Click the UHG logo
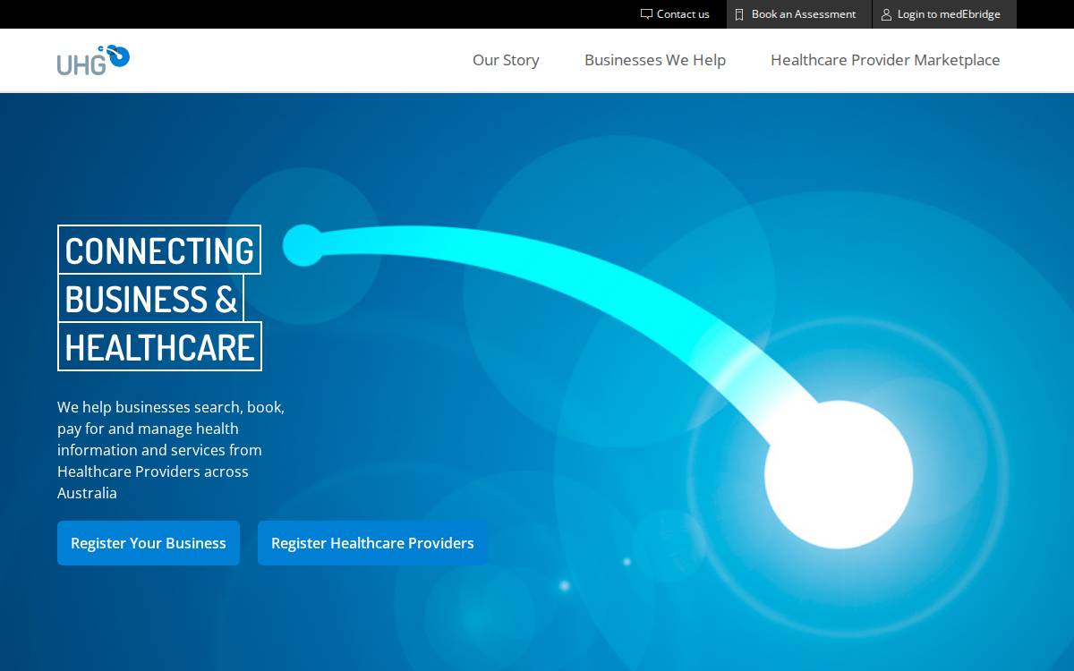This screenshot has width=1074, height=671. [94, 60]
